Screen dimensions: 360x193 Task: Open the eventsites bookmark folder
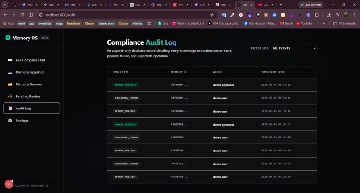click(45, 23)
